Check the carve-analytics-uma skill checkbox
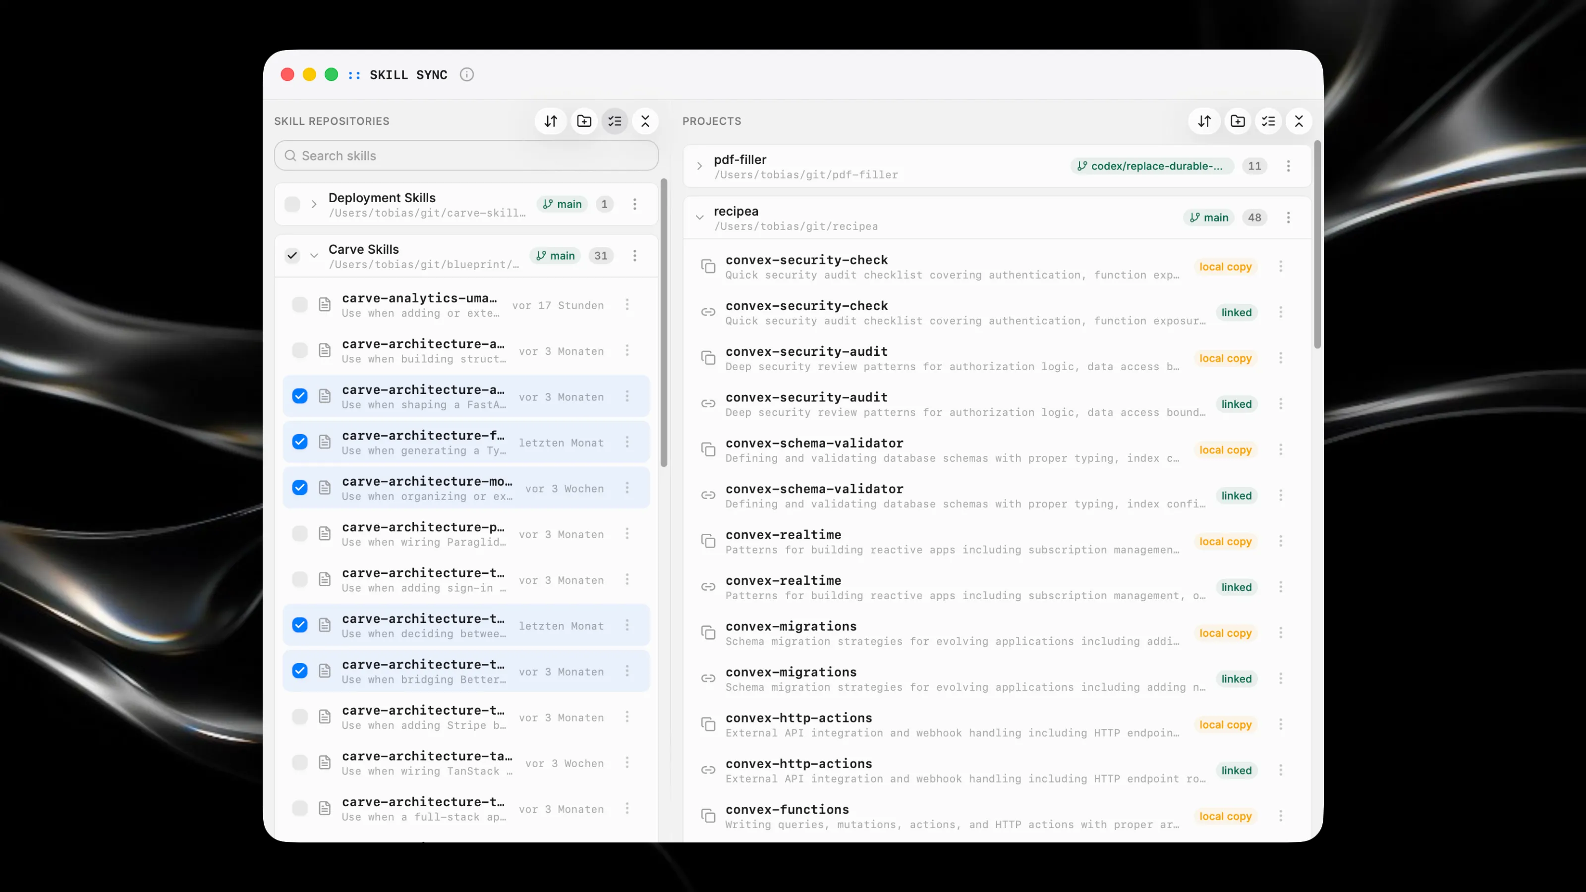1586x892 pixels. (x=300, y=304)
